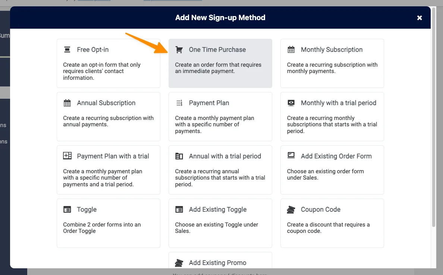Click the One Time Purchase cart icon
Viewport: 443px width, 275px height.
click(179, 50)
